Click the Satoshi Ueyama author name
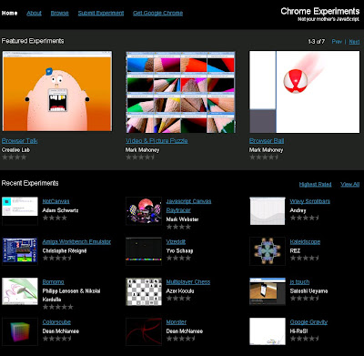Screen dimensions: 364x356 pos(308,290)
